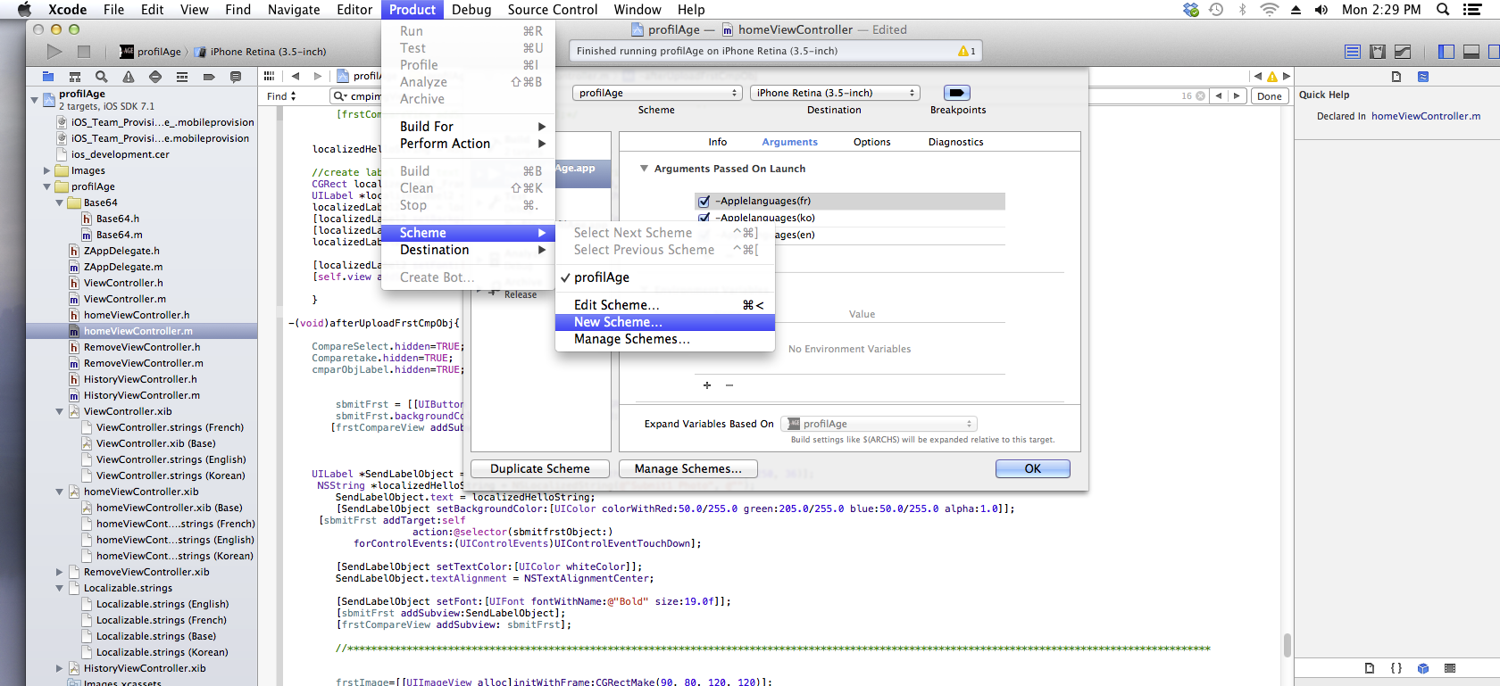
Task: Open Expand Variables Based On dropdown
Action: (x=879, y=424)
